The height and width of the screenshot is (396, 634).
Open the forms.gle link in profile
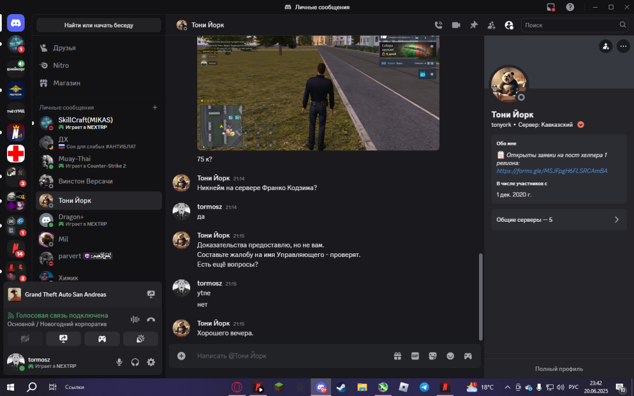[x=552, y=171]
